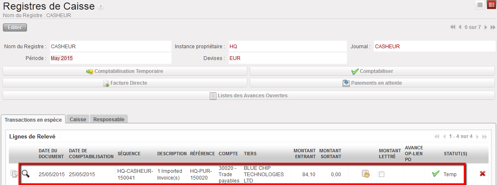Go to next record arrow near 6 sur 7
Image resolution: width=497 pixels, height=185 pixels.
486,27
